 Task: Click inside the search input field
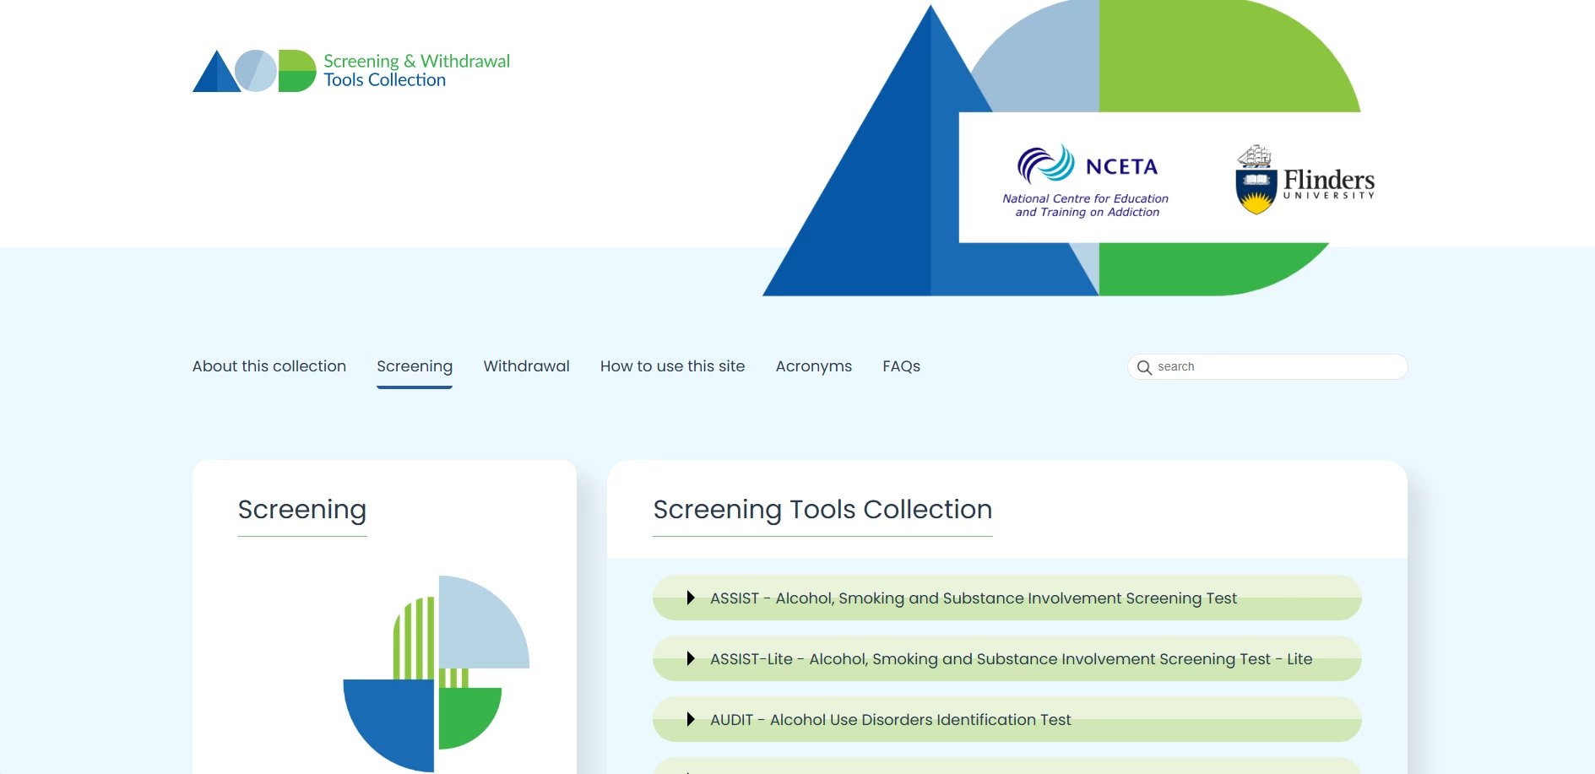1267,366
